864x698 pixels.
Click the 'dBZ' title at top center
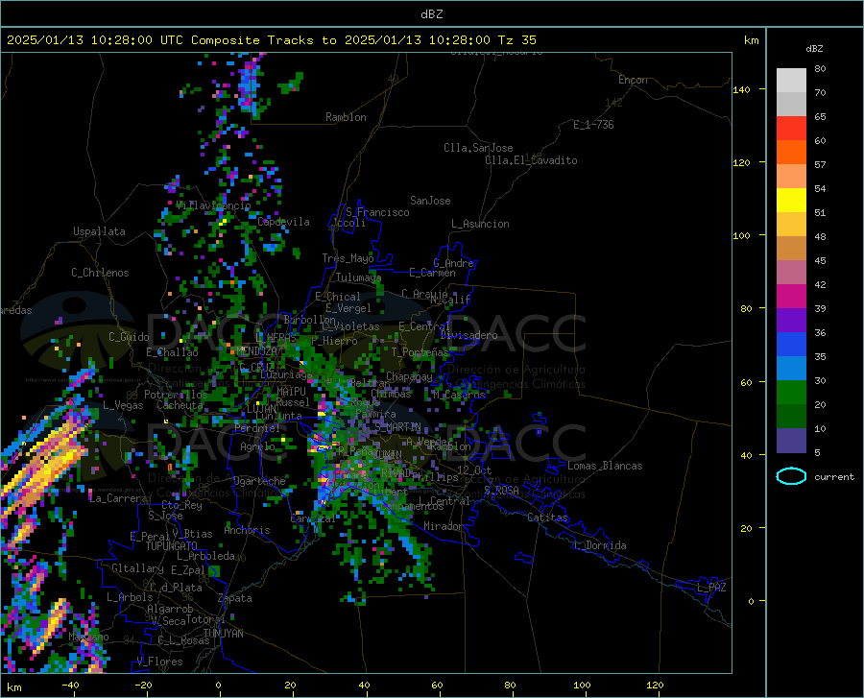pyautogui.click(x=431, y=14)
